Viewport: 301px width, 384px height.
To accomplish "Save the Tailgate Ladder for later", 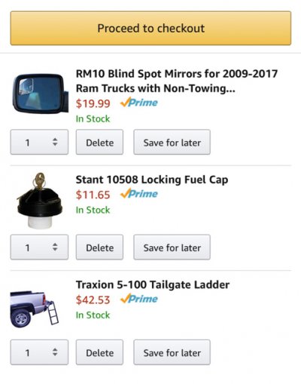I will (x=172, y=352).
